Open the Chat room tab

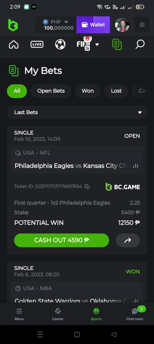point(135,314)
